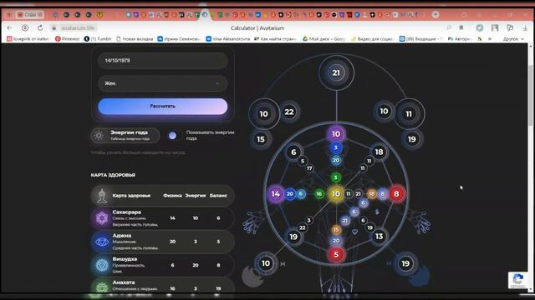Click the Физика column header
The image size is (535, 300).
point(172,196)
